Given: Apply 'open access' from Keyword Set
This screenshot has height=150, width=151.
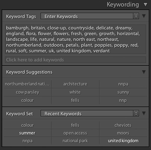Looking at the screenshot, I should [x=75, y=133].
